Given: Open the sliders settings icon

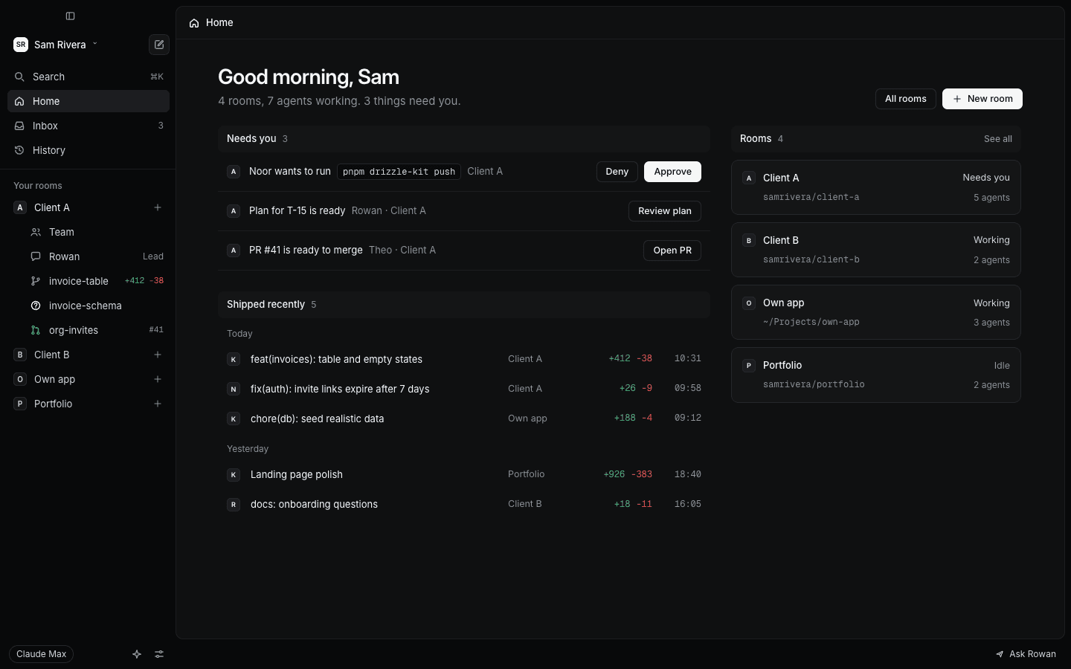Looking at the screenshot, I should 159,654.
